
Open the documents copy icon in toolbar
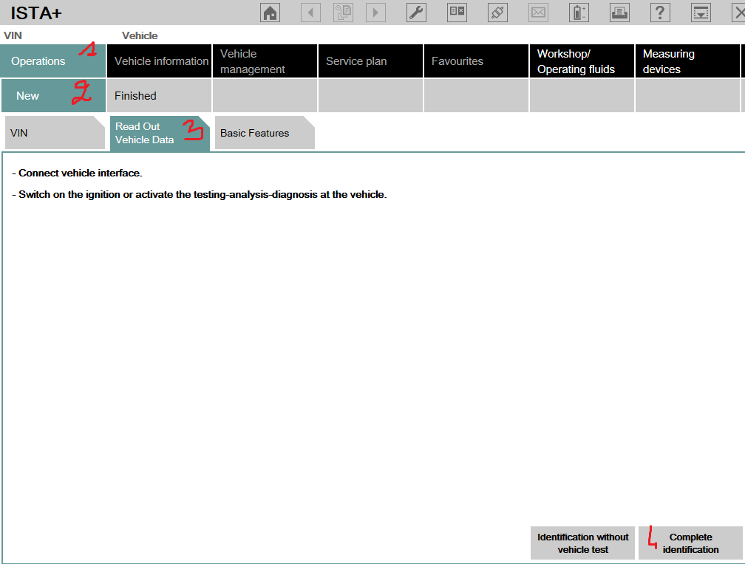tap(343, 13)
